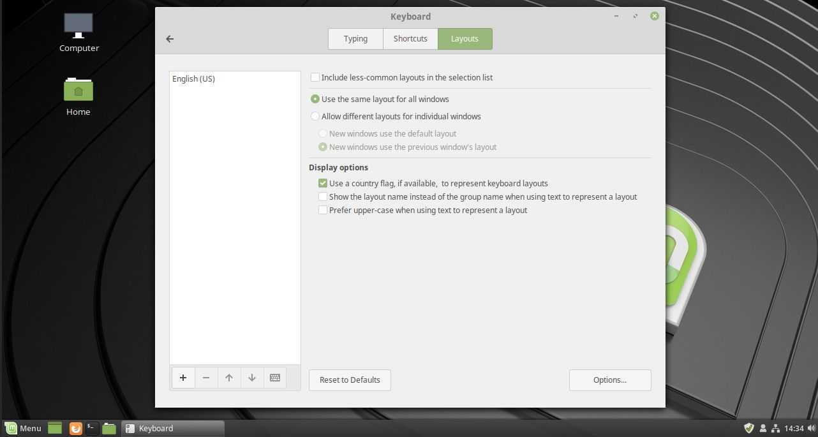
Task: Move the selected layout up
Action: tap(229, 378)
